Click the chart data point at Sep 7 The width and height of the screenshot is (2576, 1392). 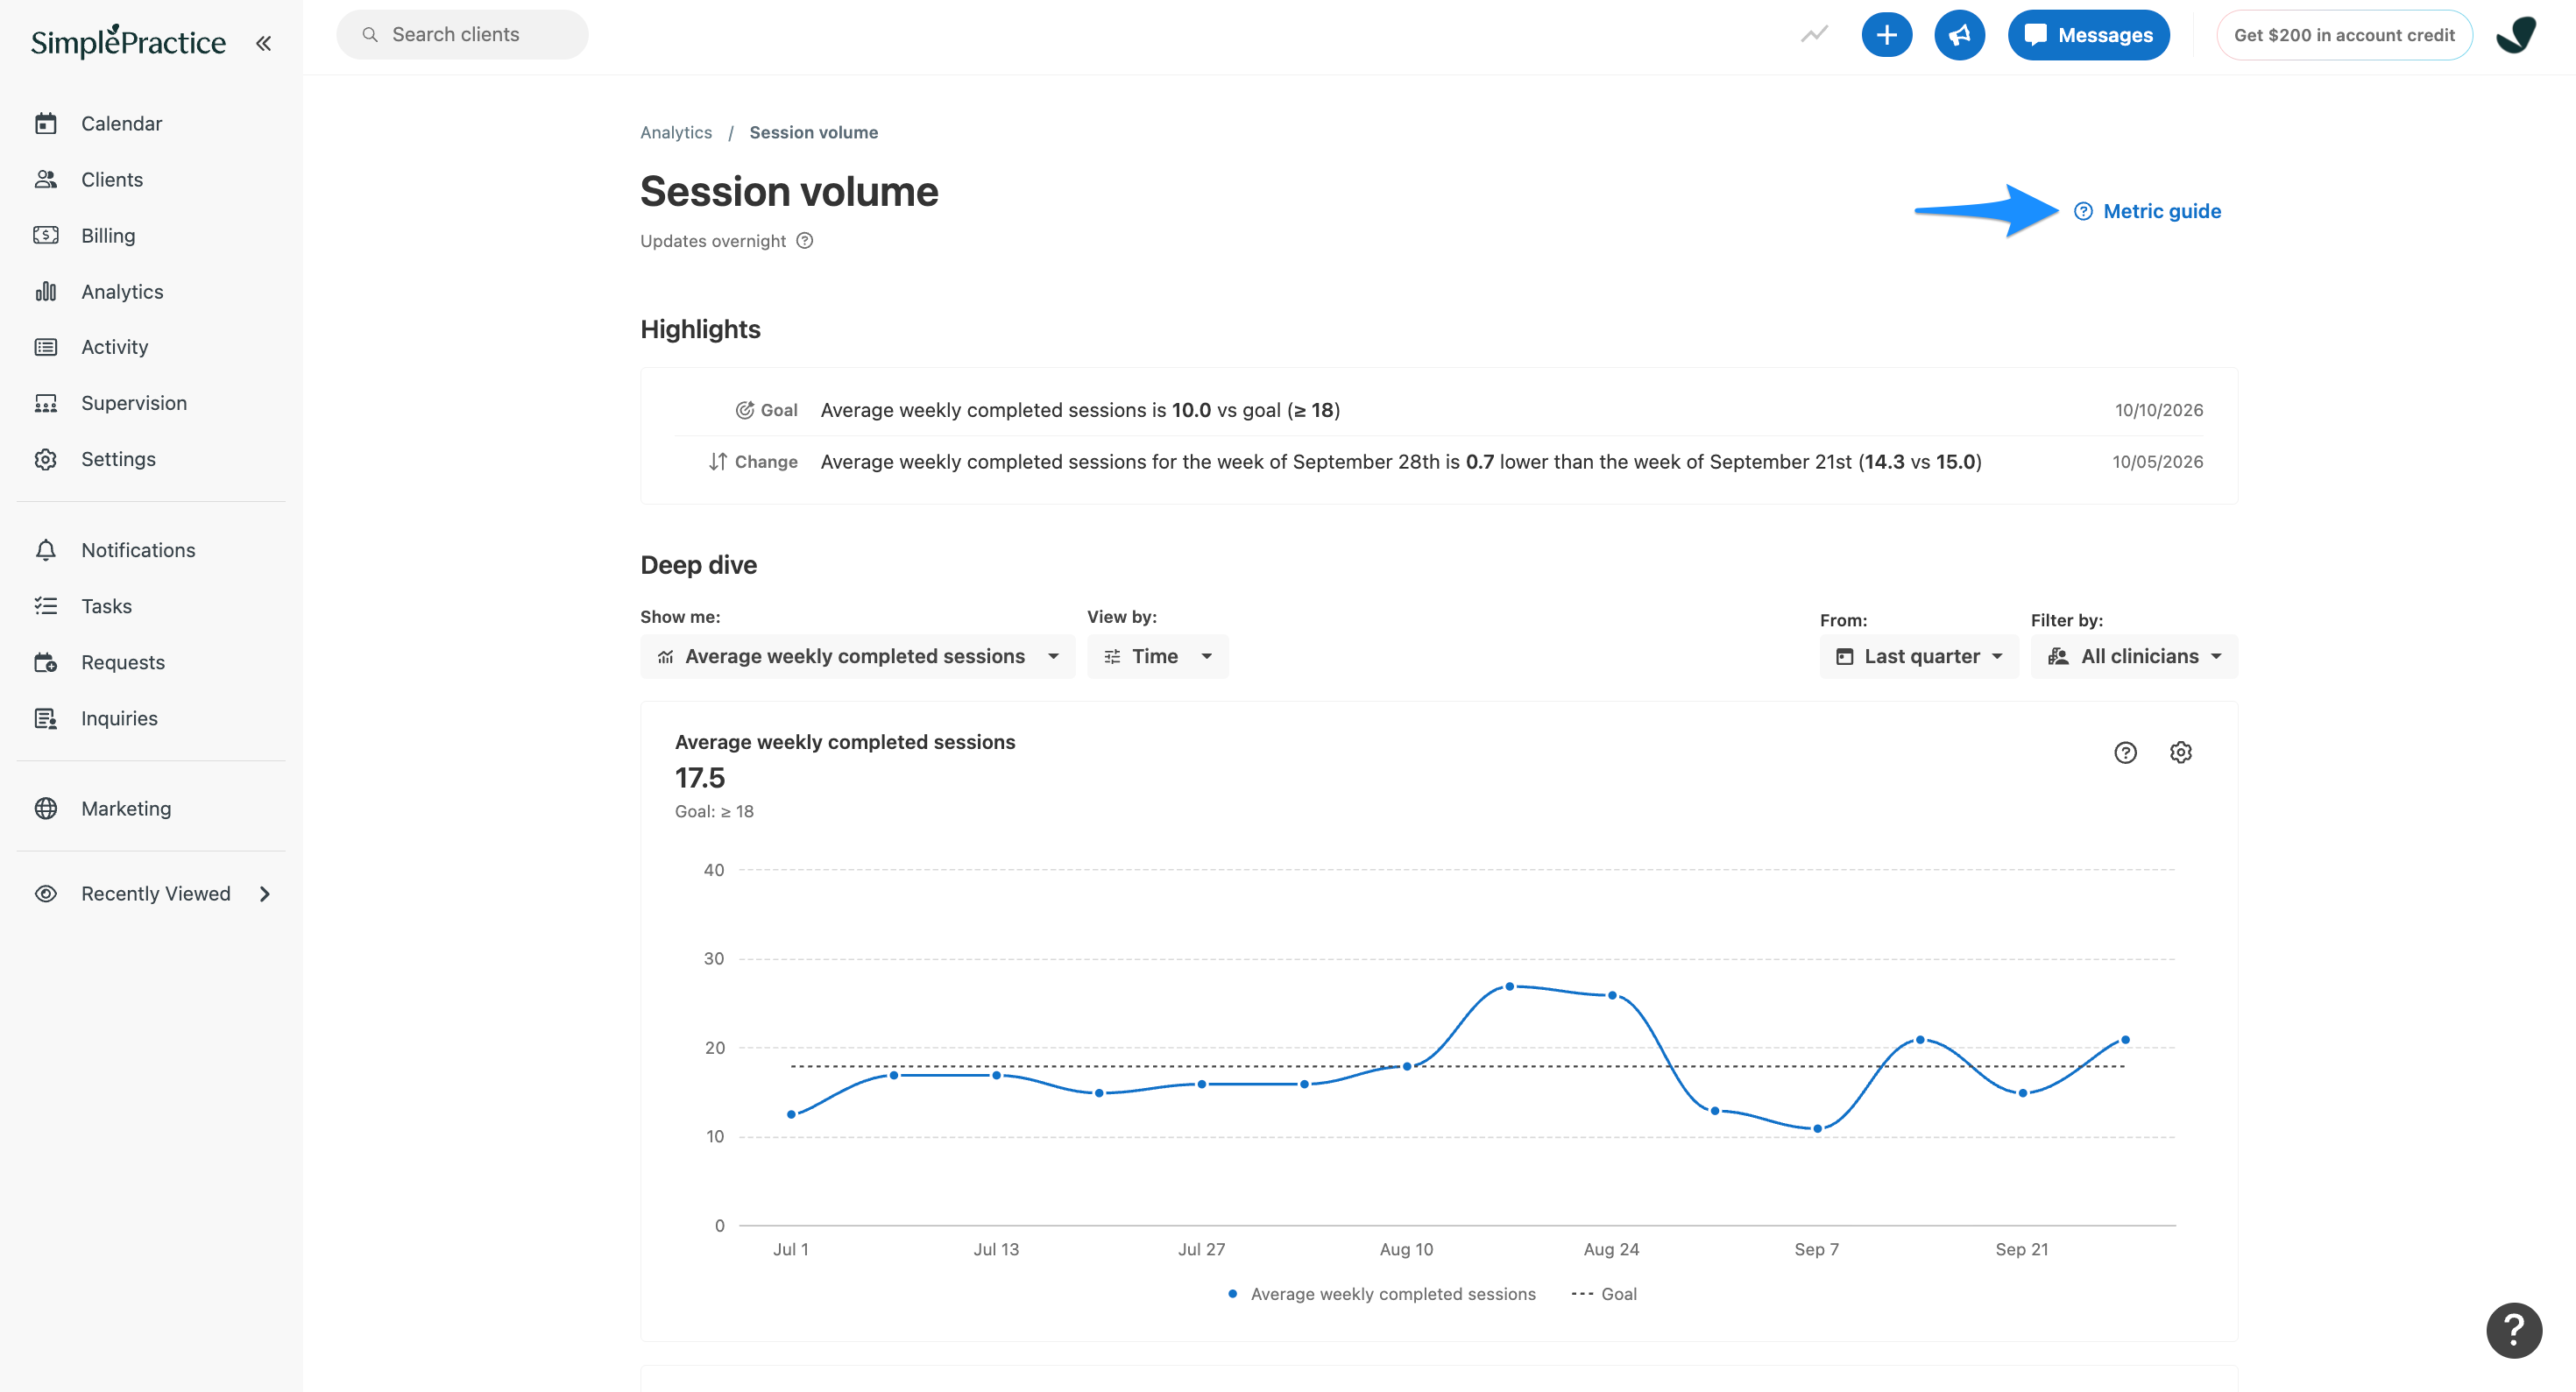[1817, 1129]
